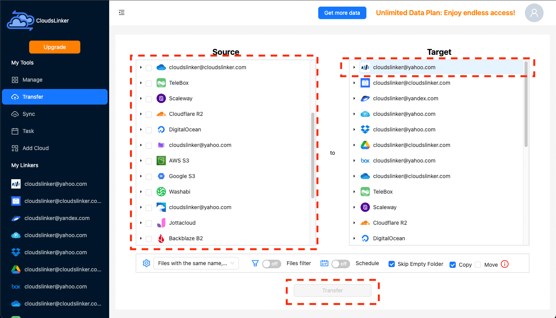The image size is (556, 318).
Task: Click the Cloudflare R2 icon in Source list
Action: pos(161,114)
